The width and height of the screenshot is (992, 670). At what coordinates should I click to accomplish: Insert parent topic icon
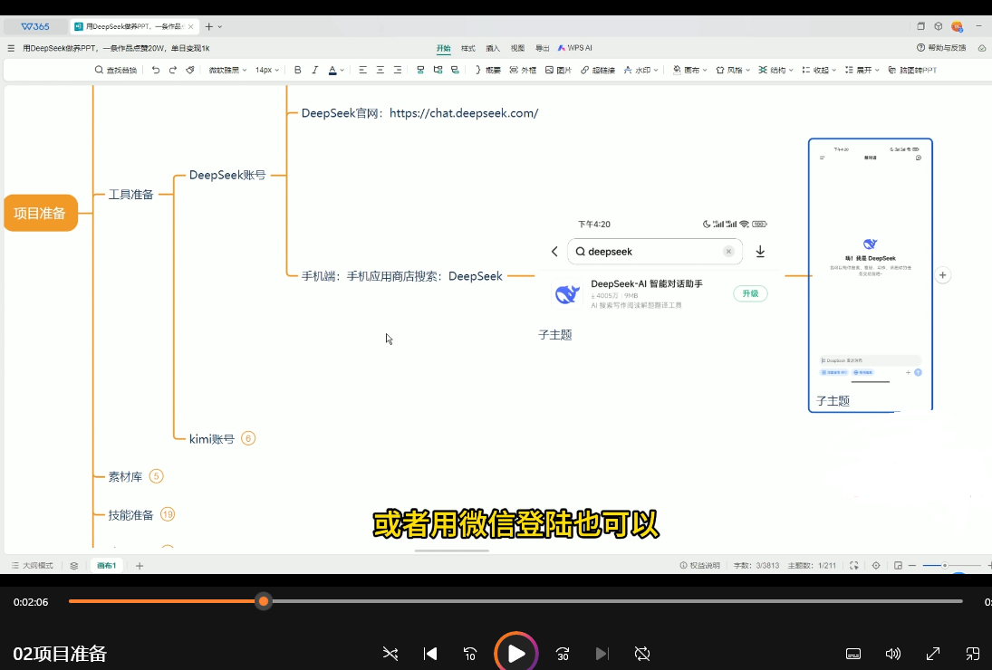pyautogui.click(x=455, y=70)
